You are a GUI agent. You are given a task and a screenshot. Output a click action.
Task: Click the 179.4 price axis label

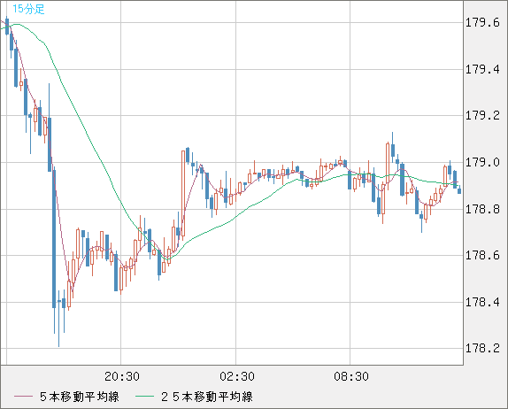tap(482, 69)
